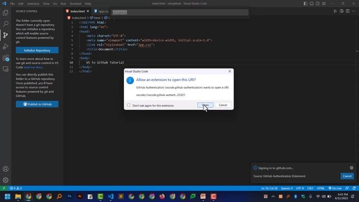Open the Run and Debug view

pos(6,47)
